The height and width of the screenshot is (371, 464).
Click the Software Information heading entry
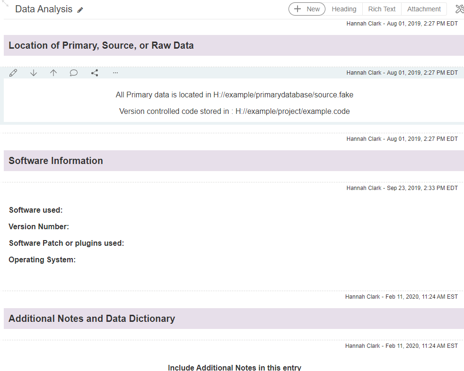pos(56,161)
